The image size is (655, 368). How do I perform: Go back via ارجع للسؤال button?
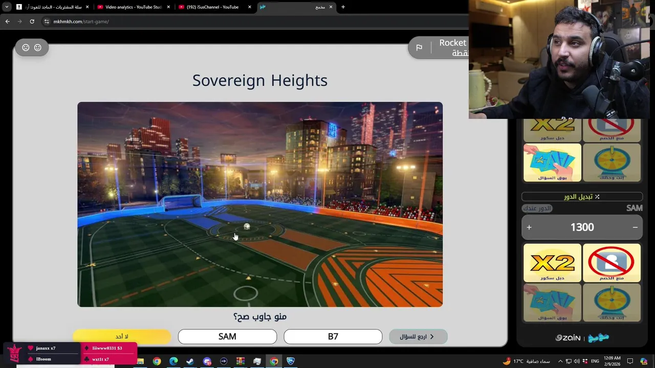tap(418, 336)
